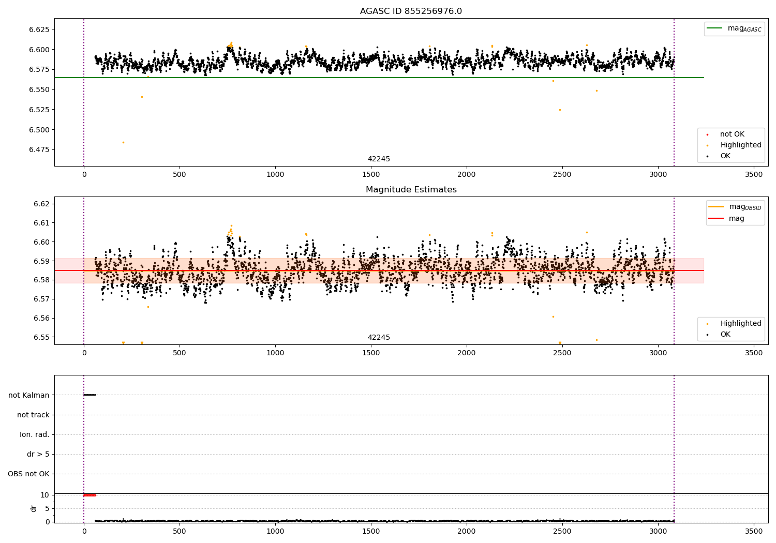Image resolution: width=776 pixels, height=543 pixels.
Task: Click the red not-OK points in dr plot
Action: coord(90,495)
